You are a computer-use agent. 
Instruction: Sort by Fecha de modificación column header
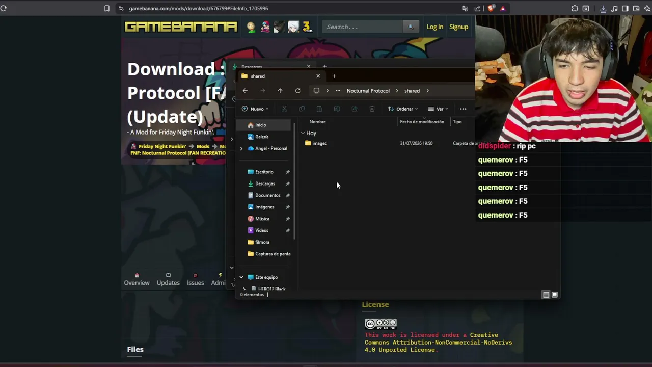point(422,122)
